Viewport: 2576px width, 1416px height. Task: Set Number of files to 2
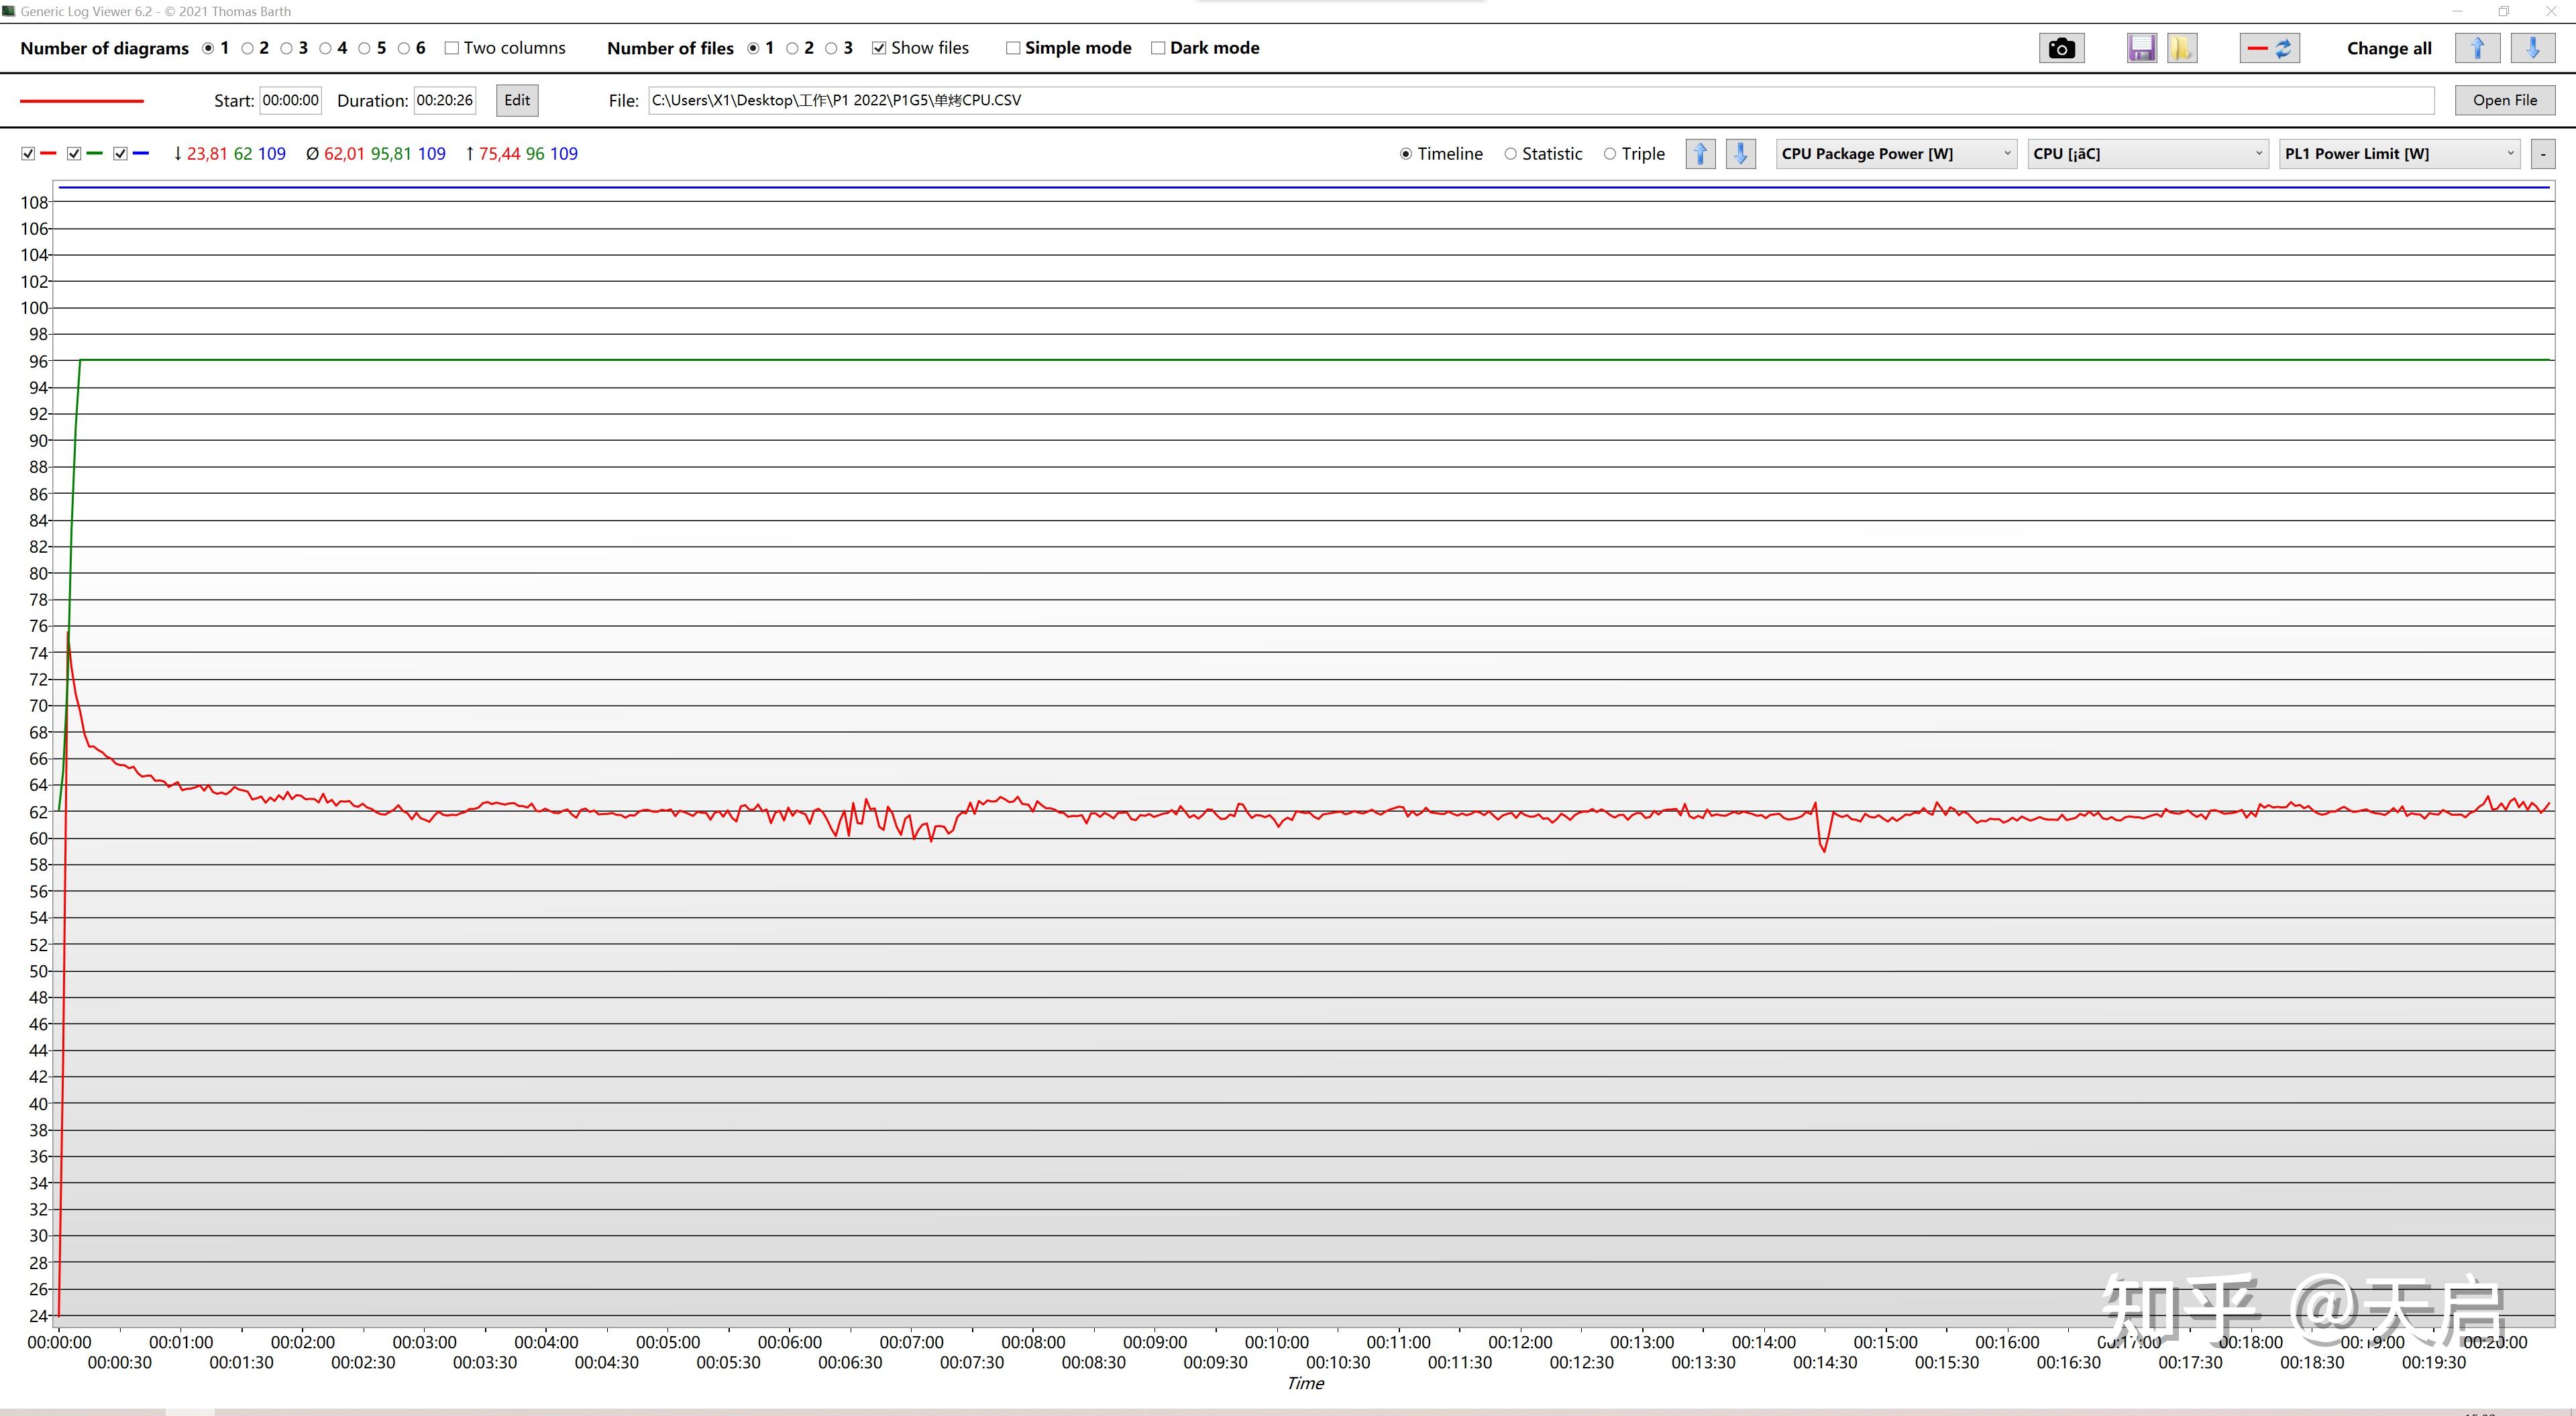click(x=792, y=48)
